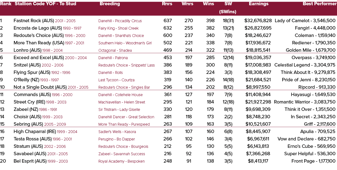Select stallion Flying Spur (AUS)

pos(32,72)
